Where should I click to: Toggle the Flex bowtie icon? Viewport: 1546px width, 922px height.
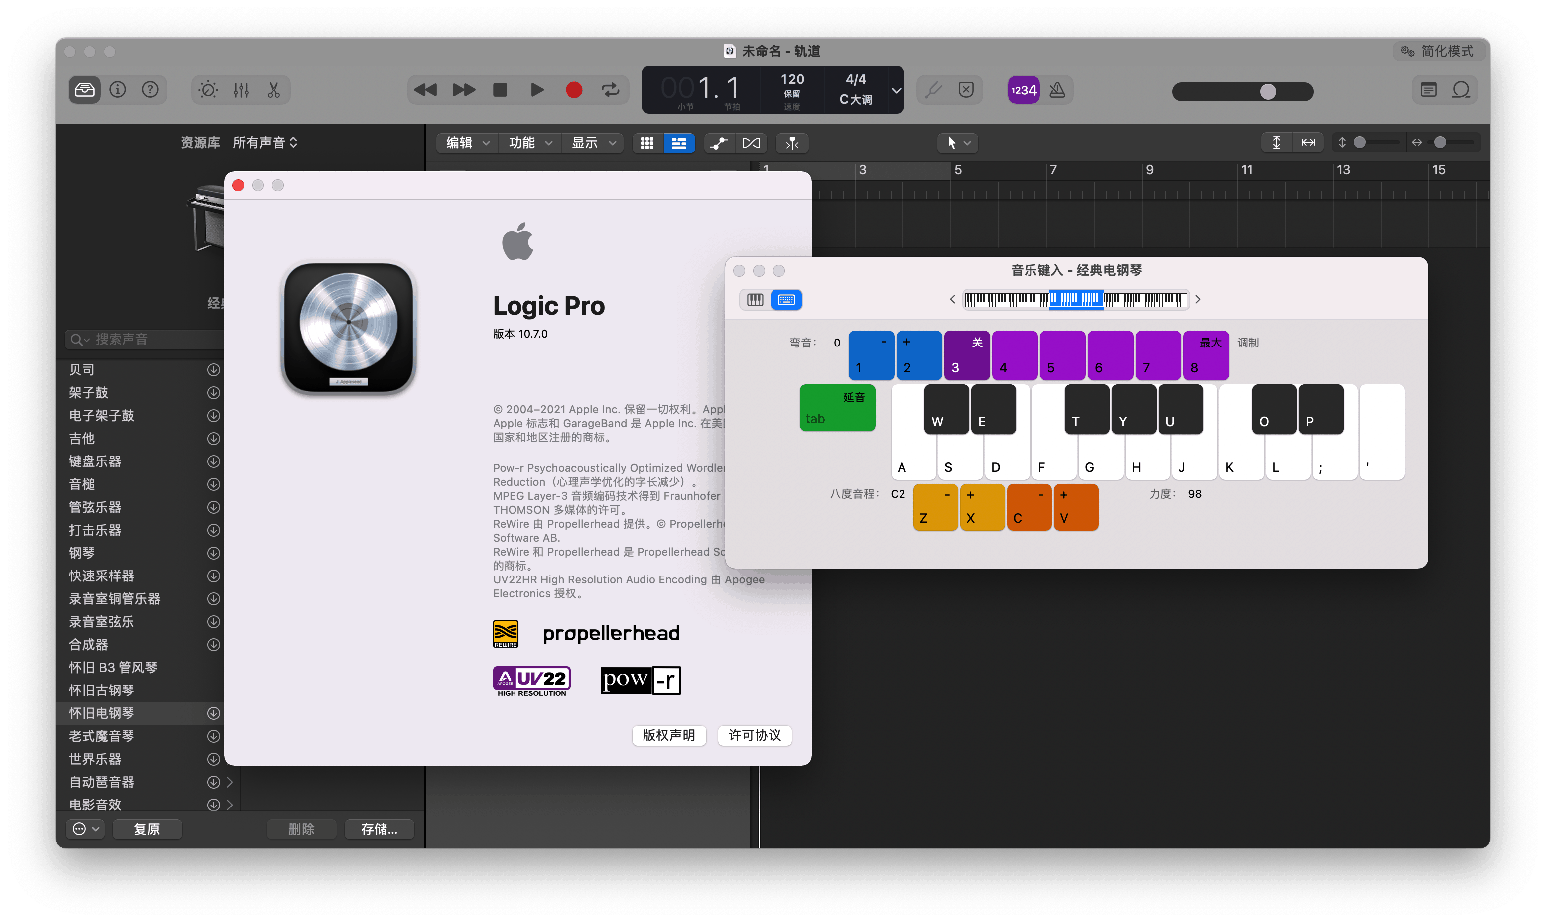point(751,143)
